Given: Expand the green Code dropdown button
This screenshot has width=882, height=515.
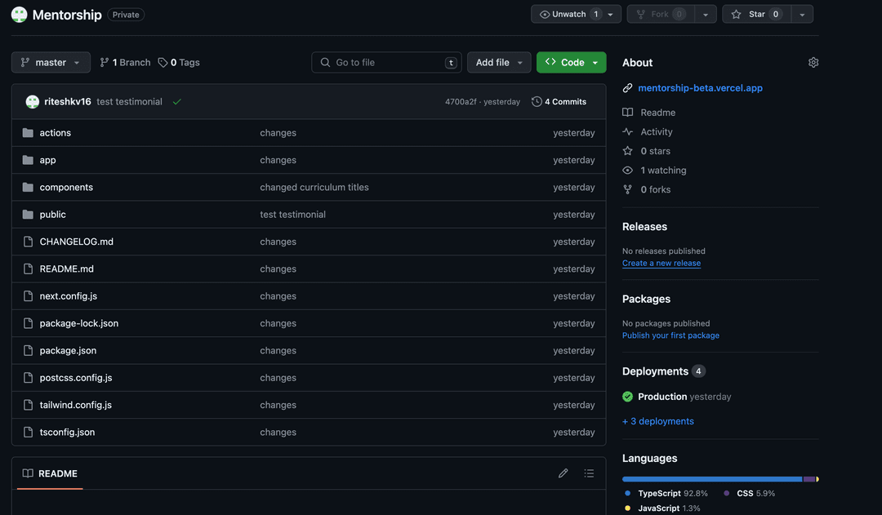Looking at the screenshot, I should pos(571,63).
